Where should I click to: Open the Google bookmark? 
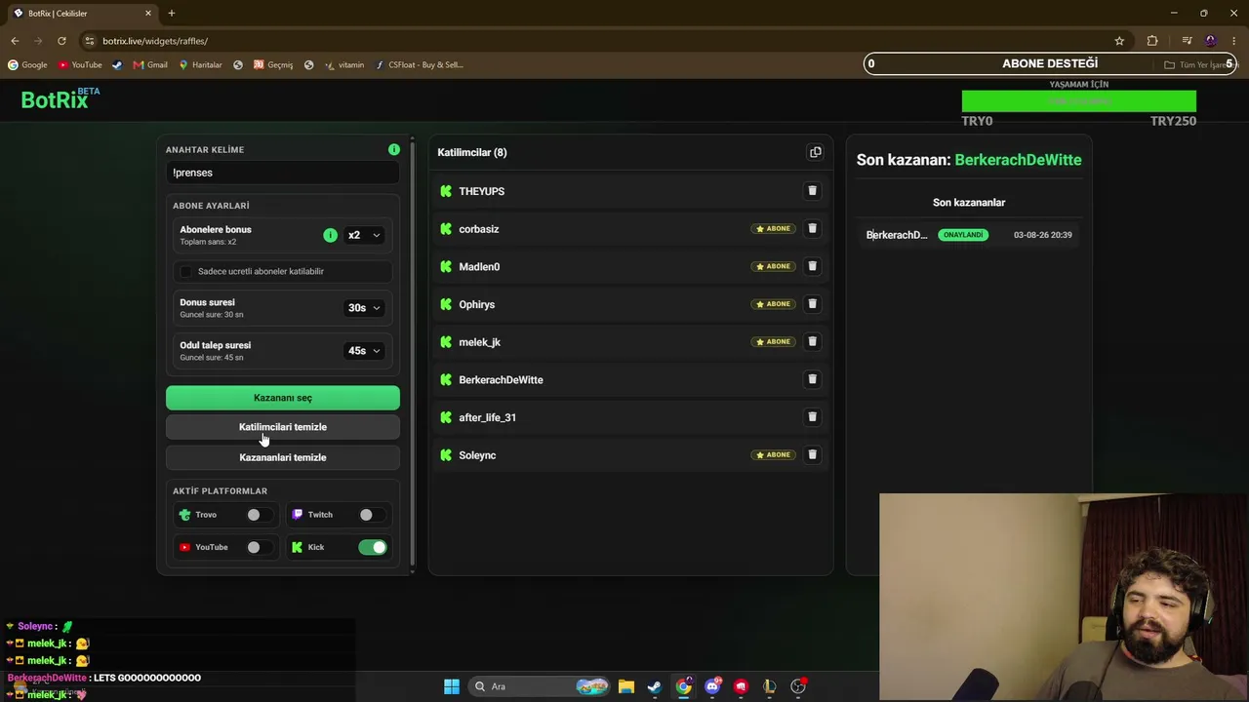pos(27,64)
